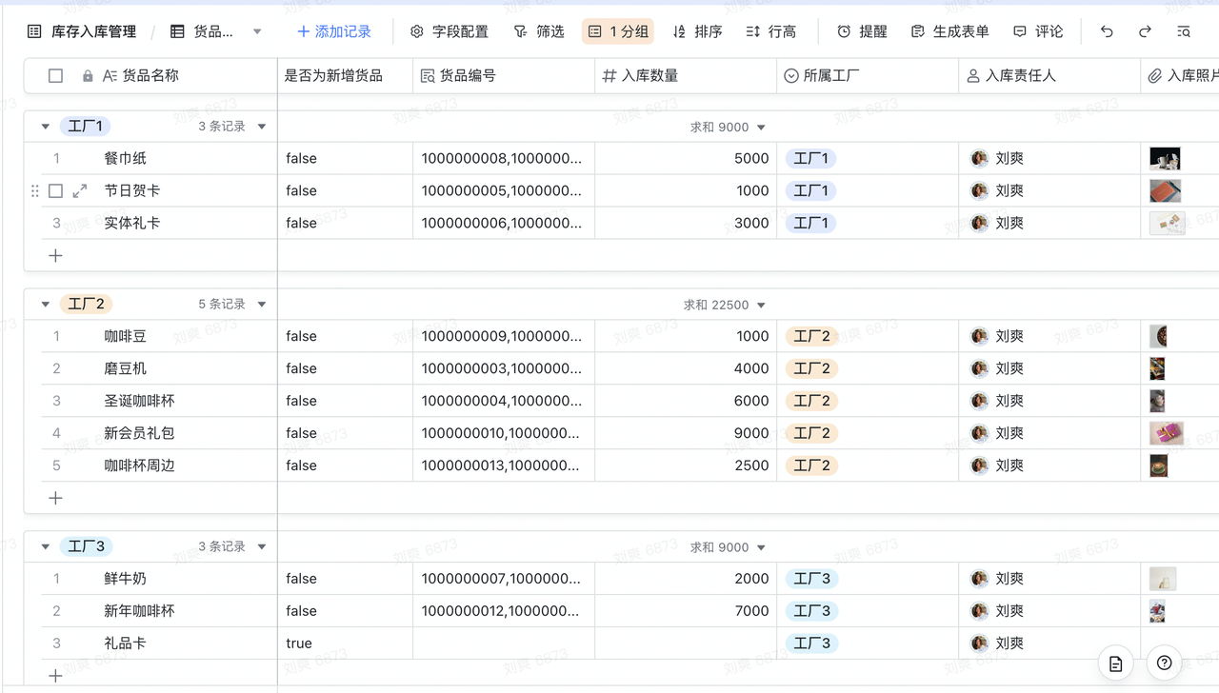Toggle the select-all checkbox in header
This screenshot has height=693, width=1219.
56,75
